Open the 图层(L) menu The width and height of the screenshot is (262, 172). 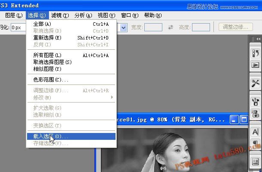coord(14,15)
